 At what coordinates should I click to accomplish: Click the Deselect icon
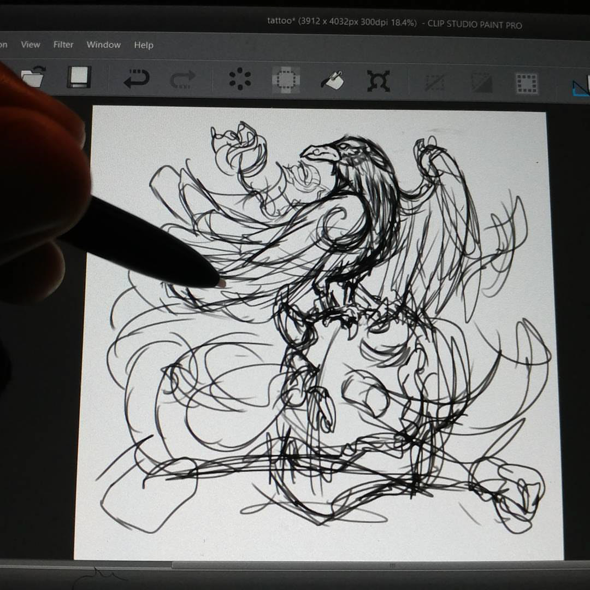click(435, 82)
